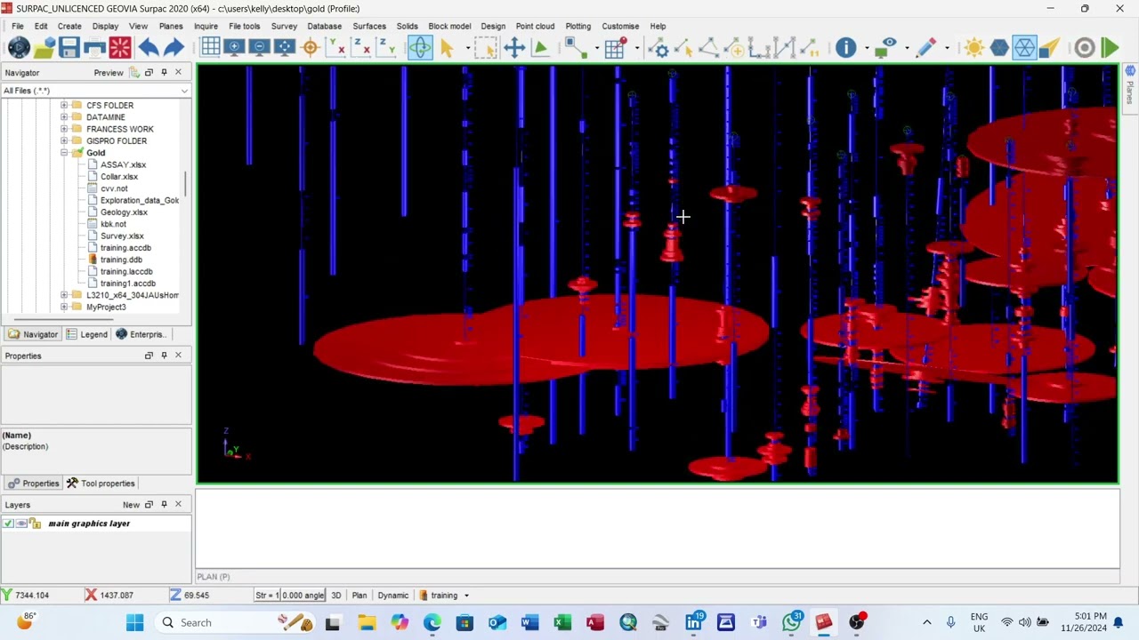The height and width of the screenshot is (640, 1139).
Task: Select the yellow arrow selection tool
Action: click(x=447, y=48)
